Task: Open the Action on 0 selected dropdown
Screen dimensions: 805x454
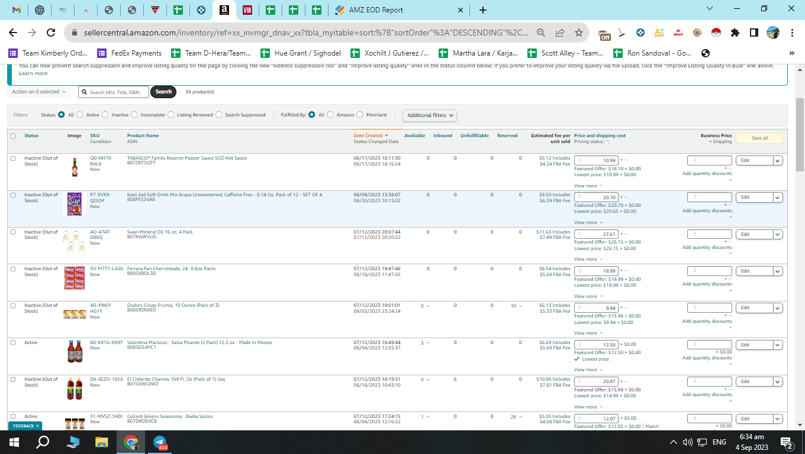Action: [x=39, y=92]
